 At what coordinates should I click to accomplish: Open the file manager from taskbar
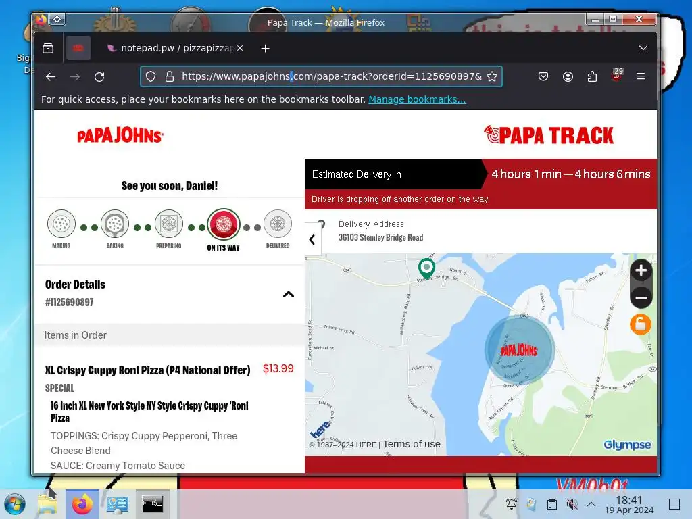47,503
